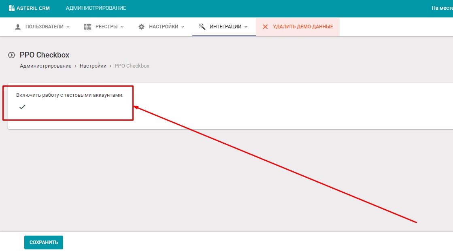Image resolution: width=453 pixels, height=251 pixels.
Task: Click the На месте status text
Action: 442,8
